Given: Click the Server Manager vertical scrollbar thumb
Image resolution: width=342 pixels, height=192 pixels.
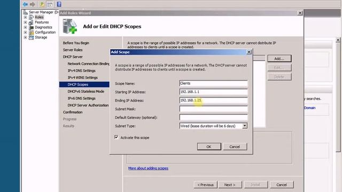Looking at the screenshot, I should click(338, 97).
